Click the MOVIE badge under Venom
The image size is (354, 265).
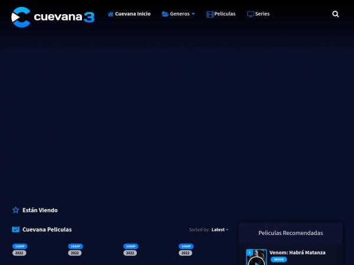pyautogui.click(x=278, y=260)
